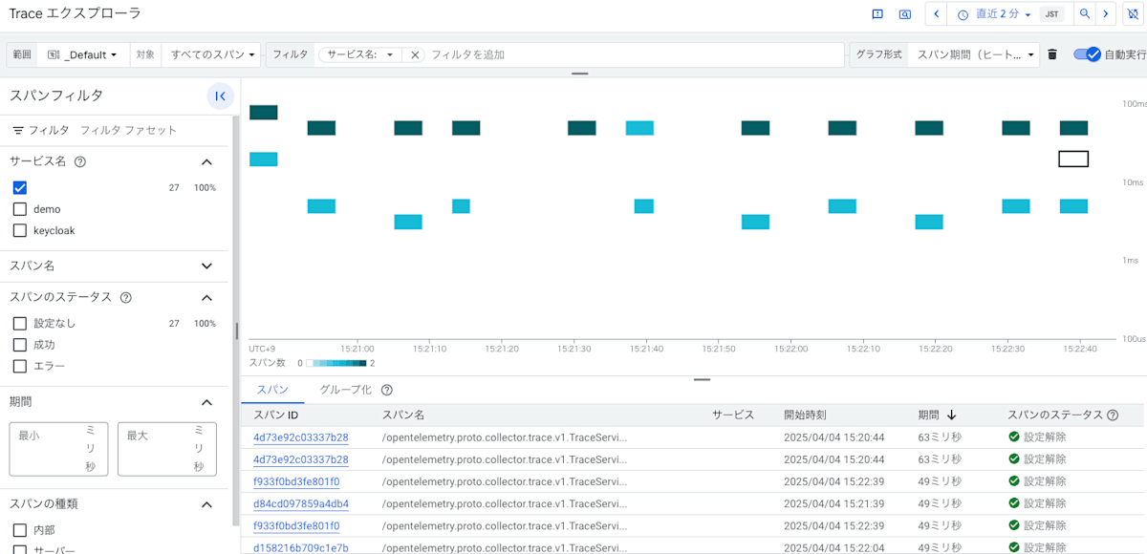Click the 63ミリ秒 duration in the first row
1147x554 pixels.
tap(938, 437)
